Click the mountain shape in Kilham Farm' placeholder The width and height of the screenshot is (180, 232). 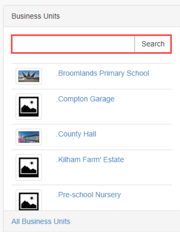click(29, 169)
